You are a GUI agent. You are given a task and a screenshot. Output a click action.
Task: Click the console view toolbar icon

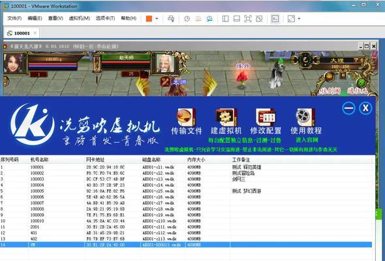pyautogui.click(x=275, y=19)
